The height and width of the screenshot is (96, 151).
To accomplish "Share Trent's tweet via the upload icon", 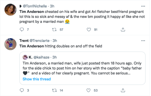I will pyautogui.click(x=123, y=90).
